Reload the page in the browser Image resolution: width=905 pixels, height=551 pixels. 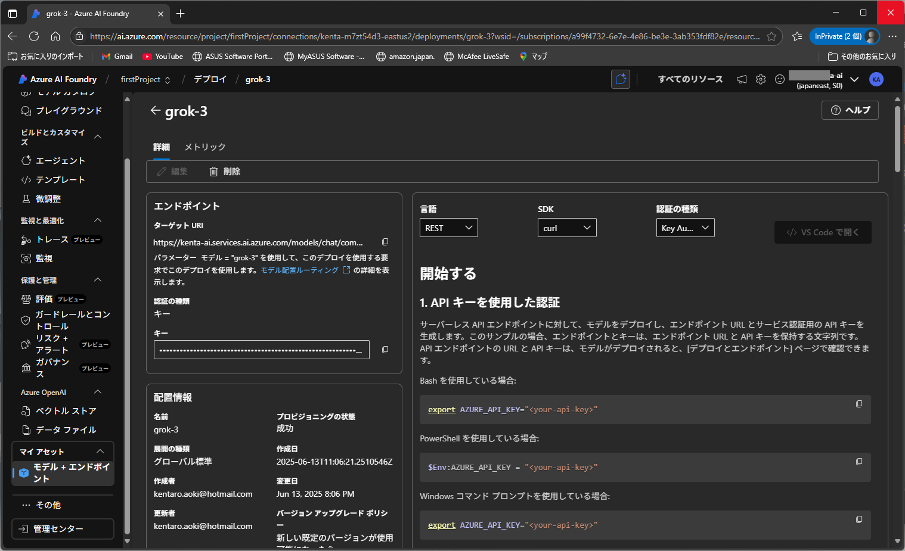[34, 36]
